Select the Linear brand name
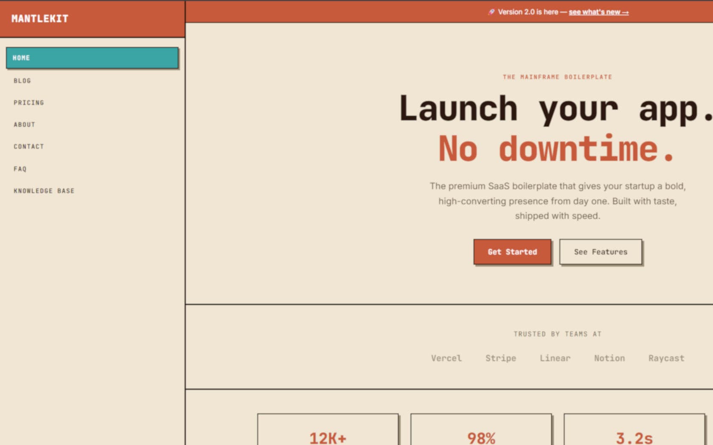Image resolution: width=713 pixels, height=445 pixels. pos(555,358)
